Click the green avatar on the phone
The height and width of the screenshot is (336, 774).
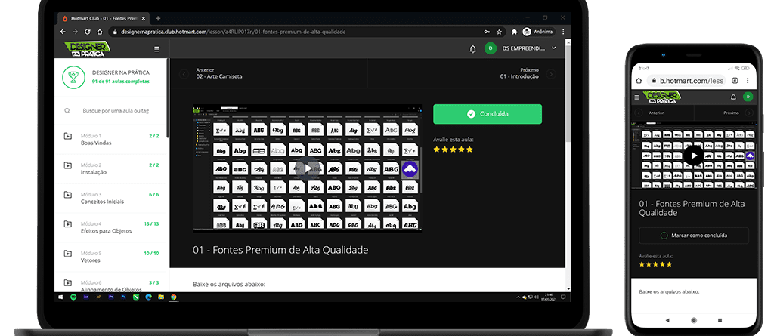click(x=748, y=97)
